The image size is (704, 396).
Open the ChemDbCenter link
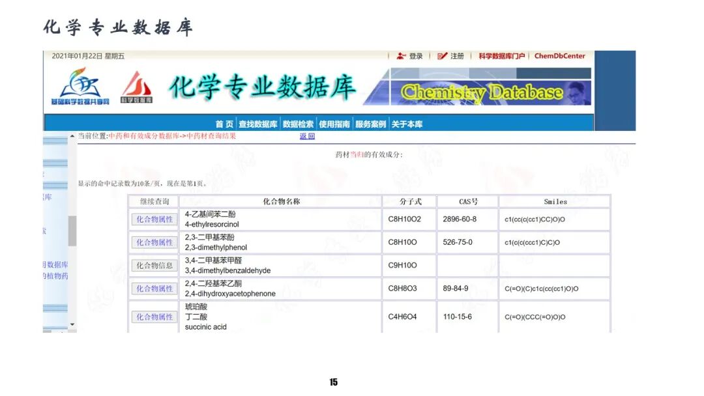(559, 56)
